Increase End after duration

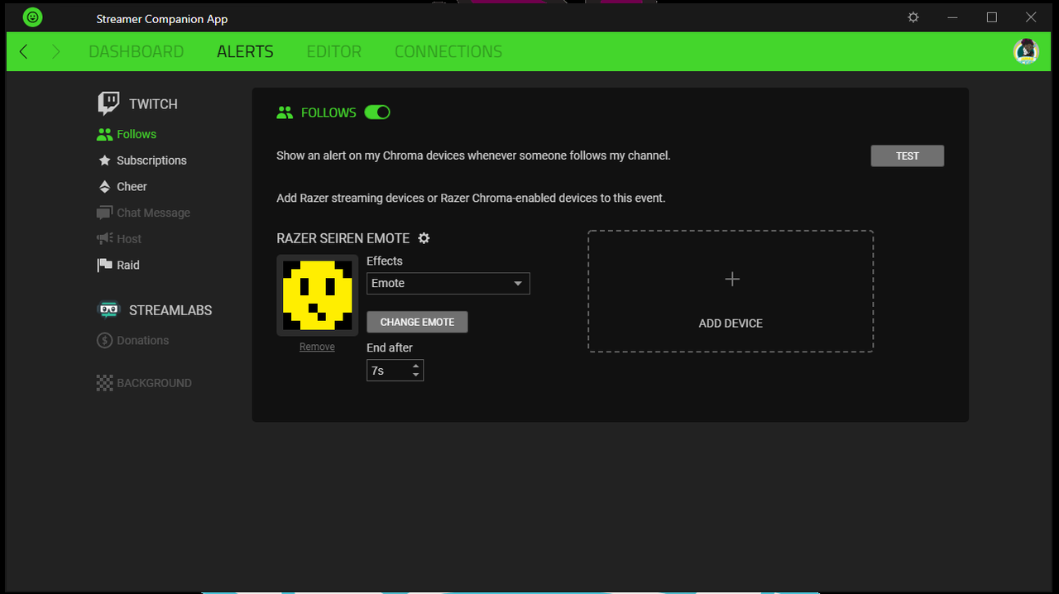tap(415, 365)
